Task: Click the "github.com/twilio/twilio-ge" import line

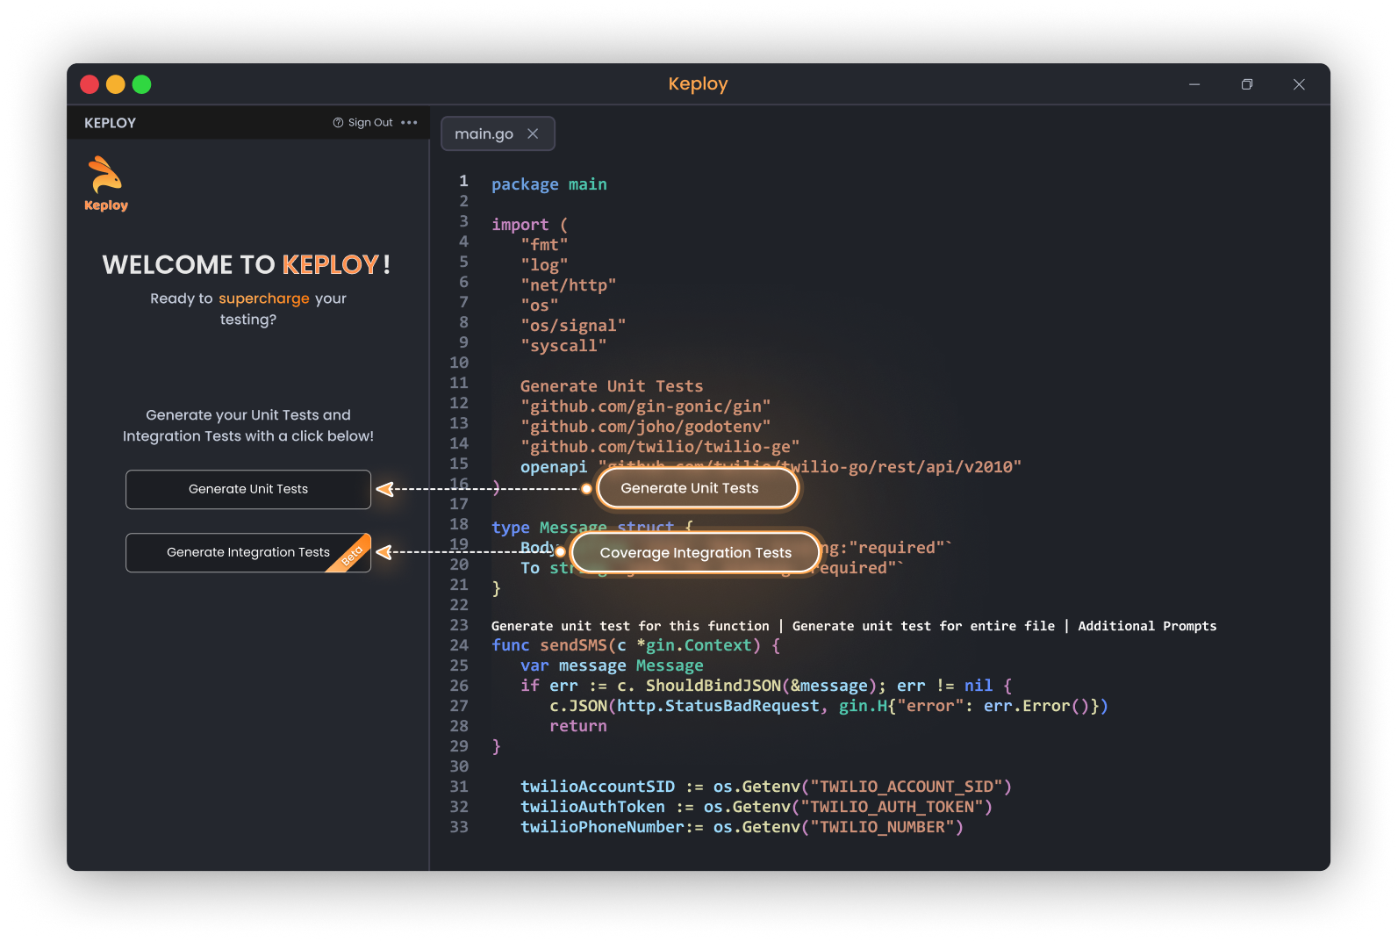Action: pyautogui.click(x=660, y=447)
